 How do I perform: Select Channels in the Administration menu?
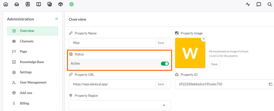coord(26,41)
